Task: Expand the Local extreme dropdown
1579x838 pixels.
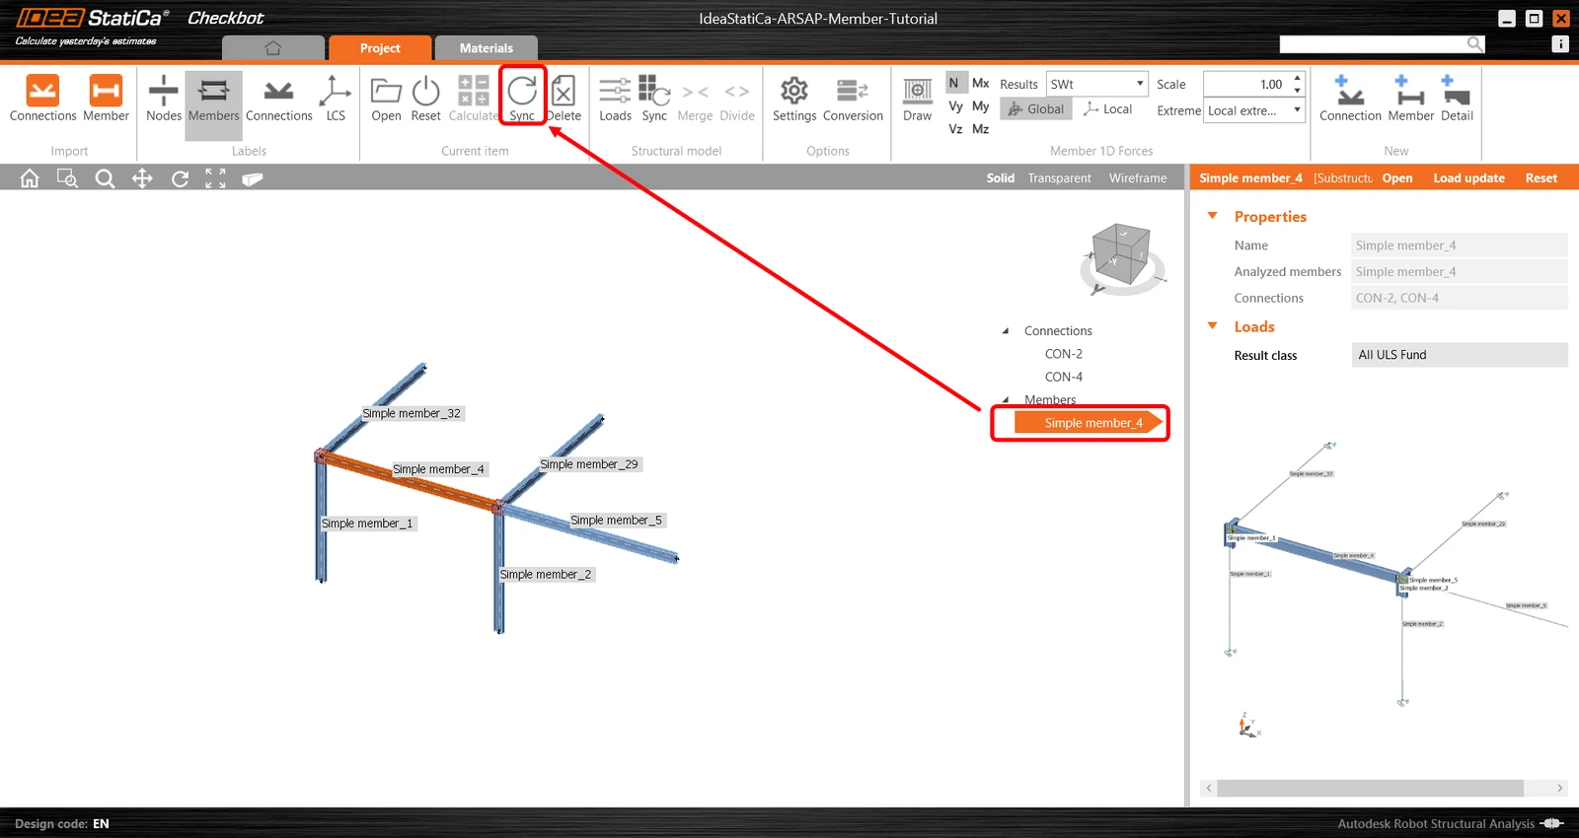Action: 1254,110
